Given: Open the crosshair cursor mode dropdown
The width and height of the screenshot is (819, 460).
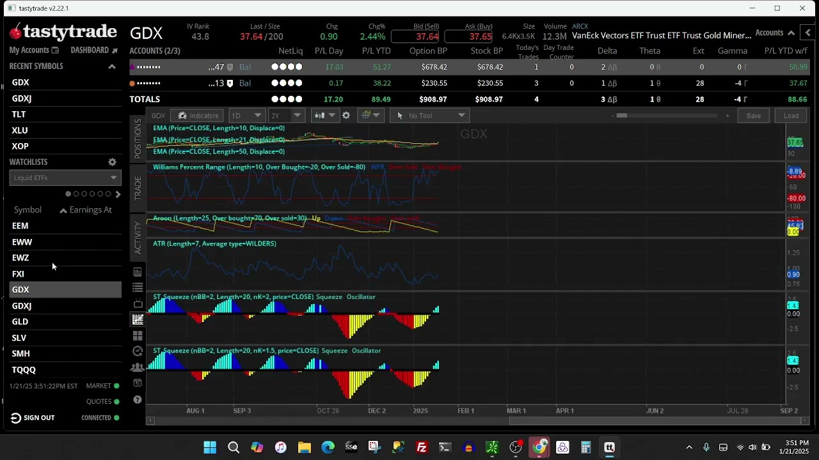Looking at the screenshot, I should [x=370, y=116].
